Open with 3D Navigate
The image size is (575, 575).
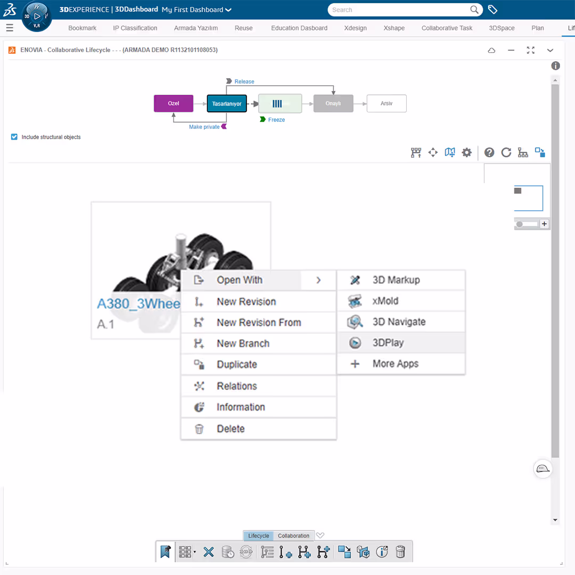click(x=401, y=322)
